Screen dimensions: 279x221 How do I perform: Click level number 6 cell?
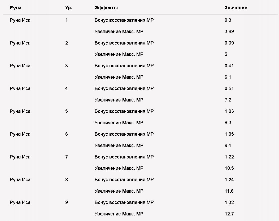click(67, 134)
